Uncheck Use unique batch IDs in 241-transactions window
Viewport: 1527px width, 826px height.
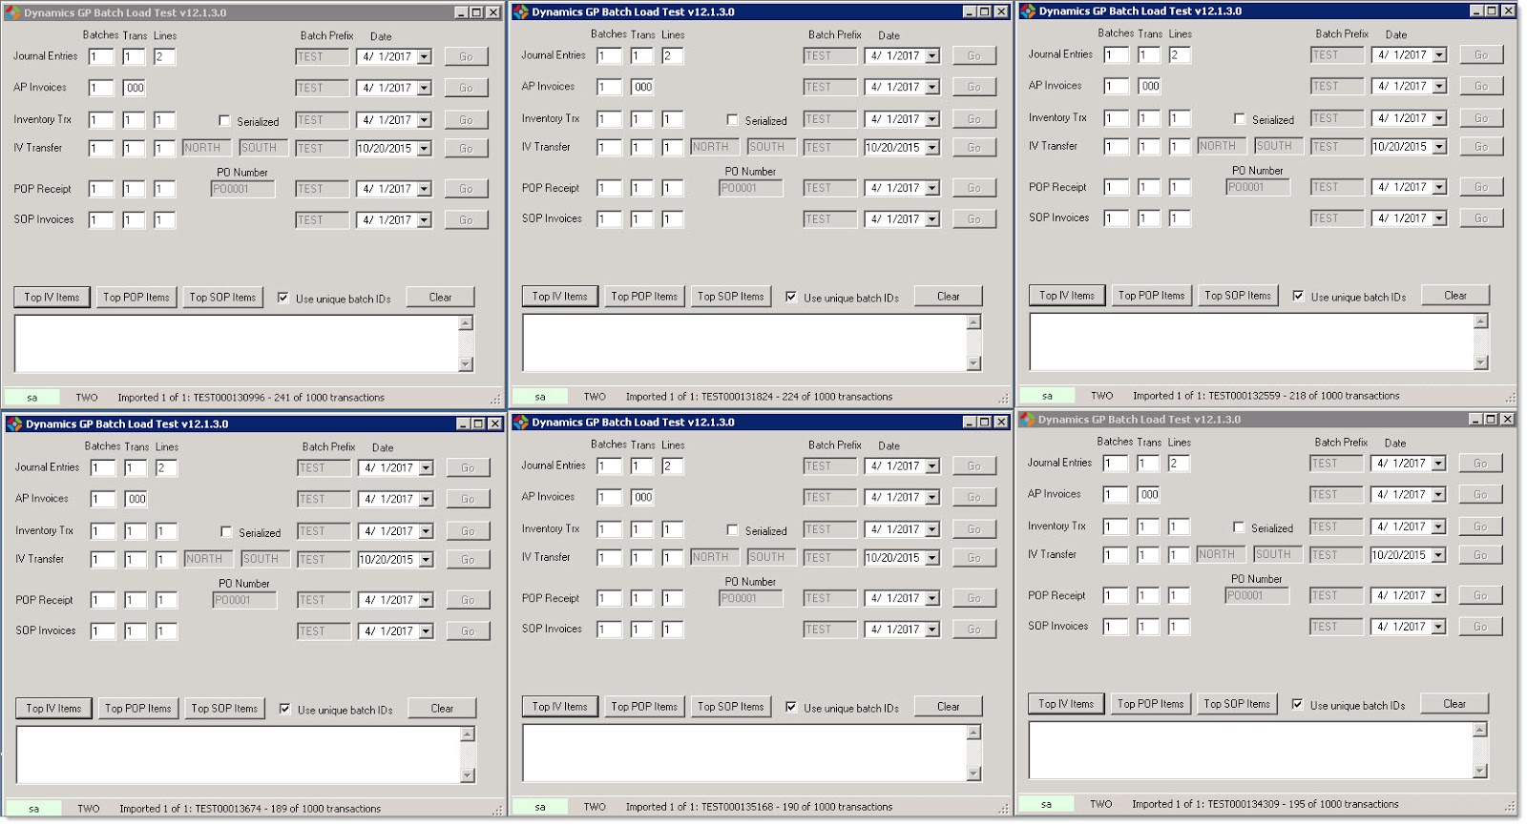(283, 298)
